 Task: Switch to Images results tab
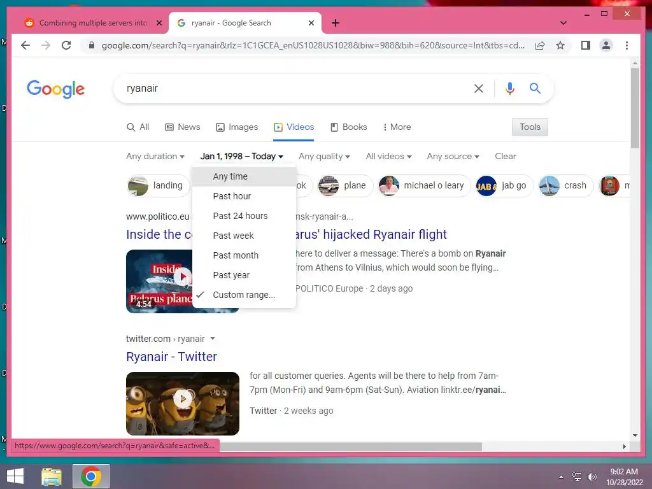[237, 127]
